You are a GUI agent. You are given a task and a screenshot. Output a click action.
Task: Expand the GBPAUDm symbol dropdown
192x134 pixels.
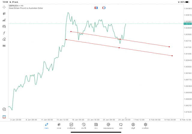coord(15,5)
